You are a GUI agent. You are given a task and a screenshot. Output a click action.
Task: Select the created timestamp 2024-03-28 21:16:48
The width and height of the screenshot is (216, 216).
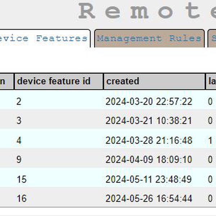coord(149,140)
